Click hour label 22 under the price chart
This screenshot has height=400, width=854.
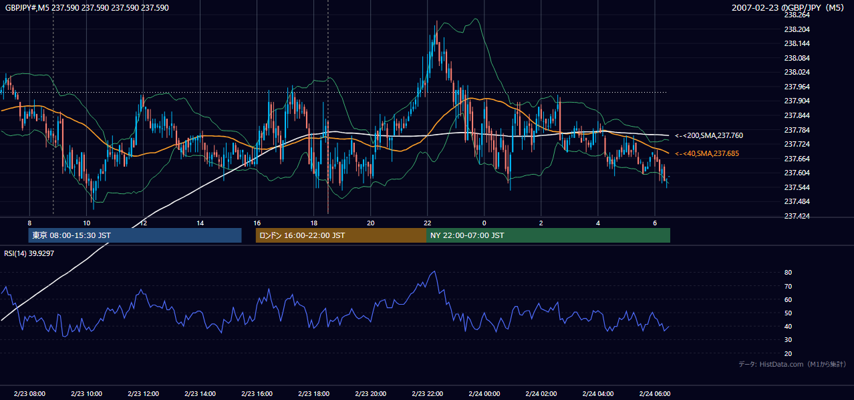(428, 223)
